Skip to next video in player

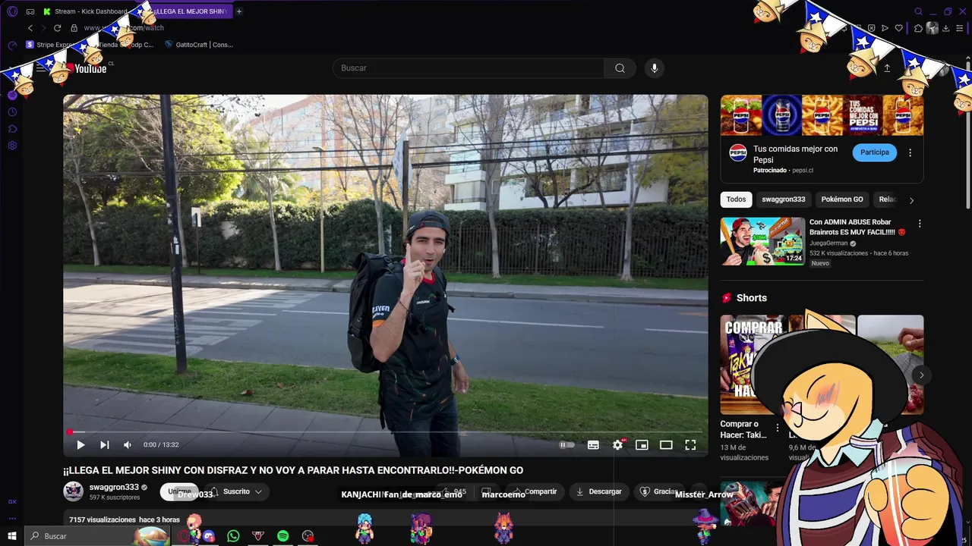coord(104,445)
